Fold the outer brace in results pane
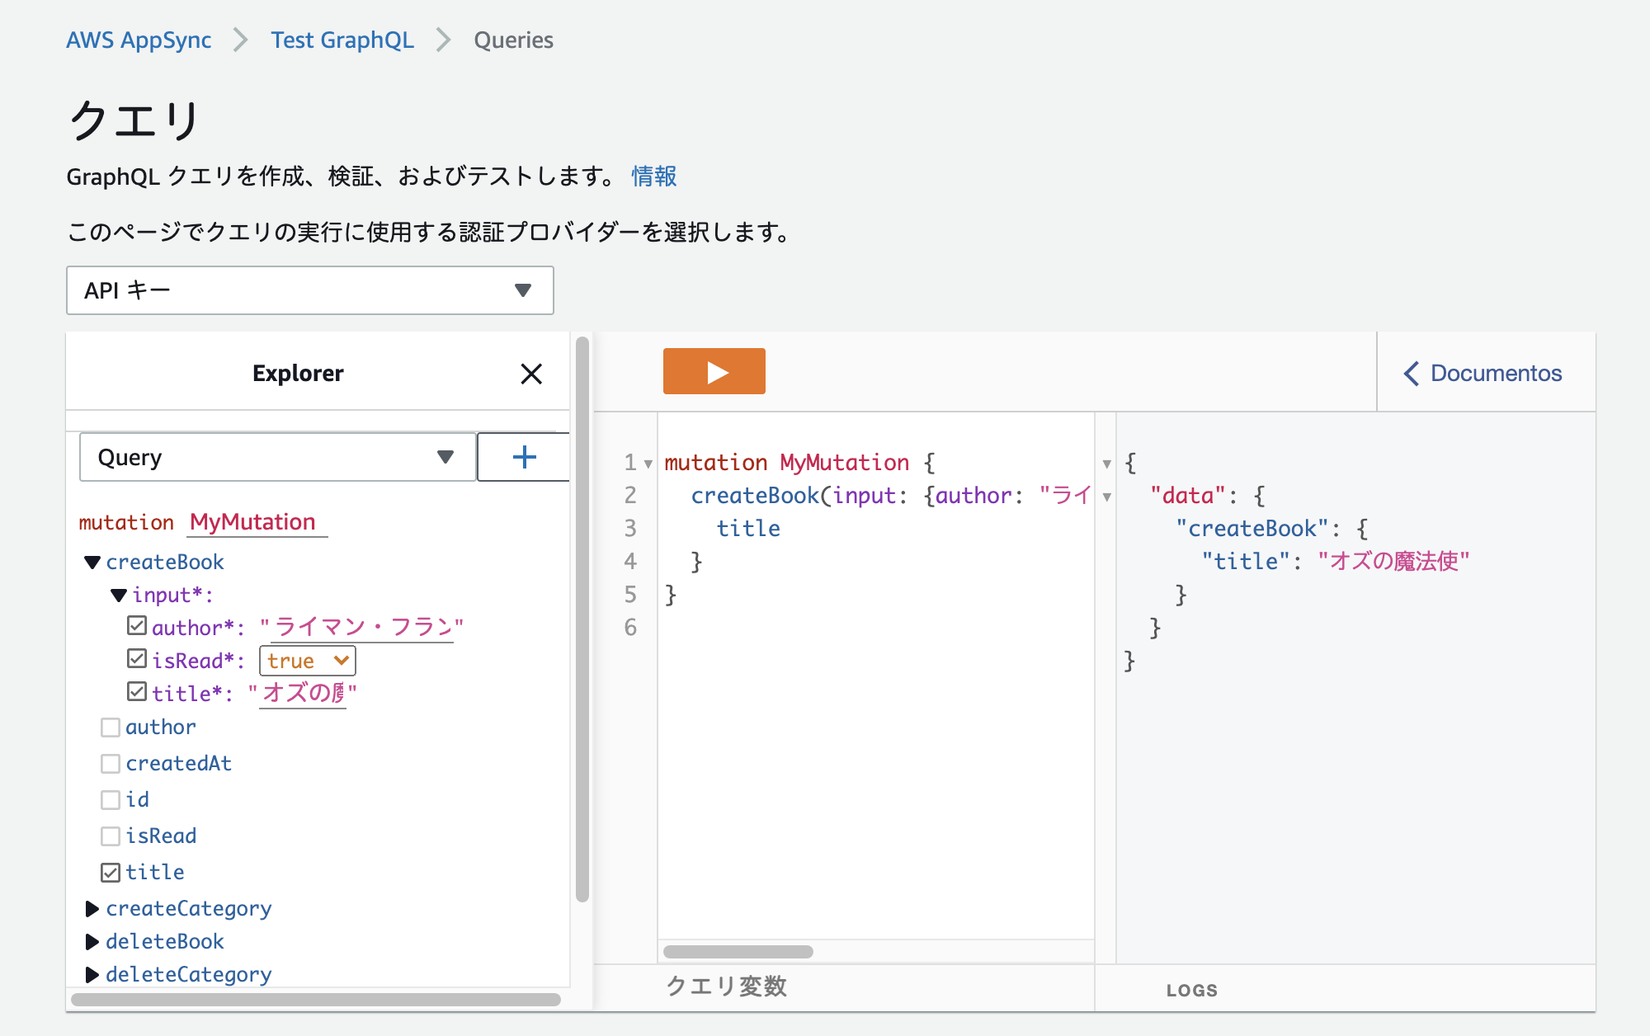The height and width of the screenshot is (1036, 1650). pos(1107,464)
